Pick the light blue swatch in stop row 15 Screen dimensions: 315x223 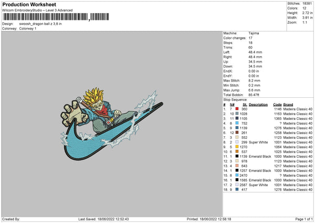click(x=237, y=175)
